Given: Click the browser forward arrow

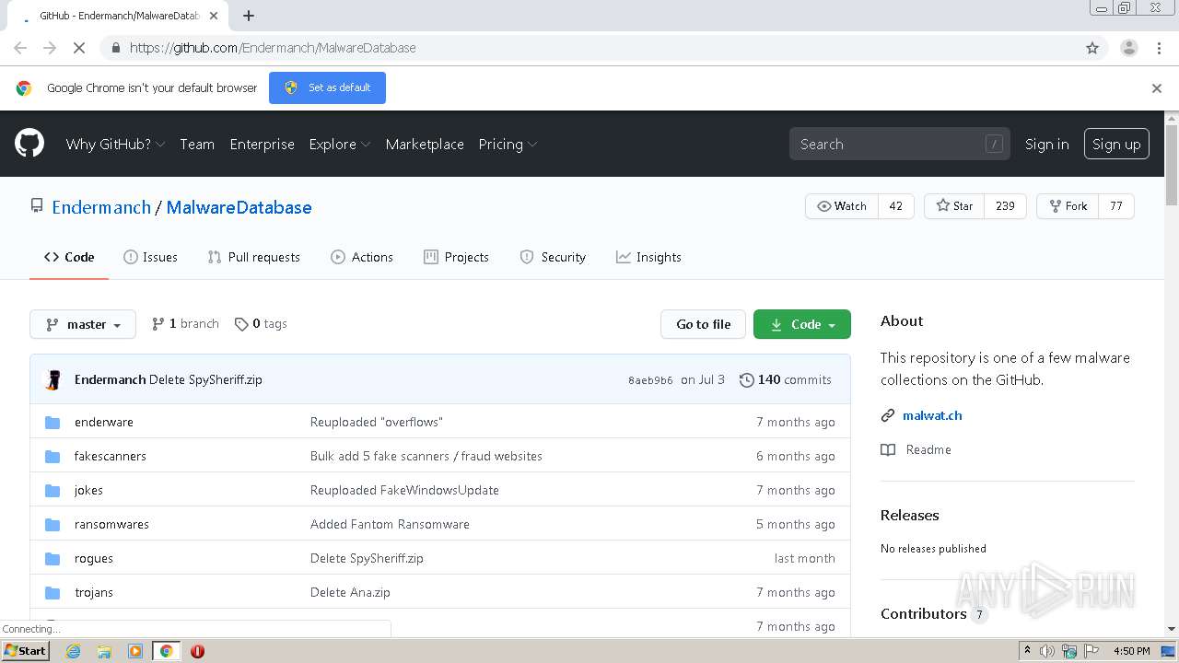Looking at the screenshot, I should [x=50, y=48].
